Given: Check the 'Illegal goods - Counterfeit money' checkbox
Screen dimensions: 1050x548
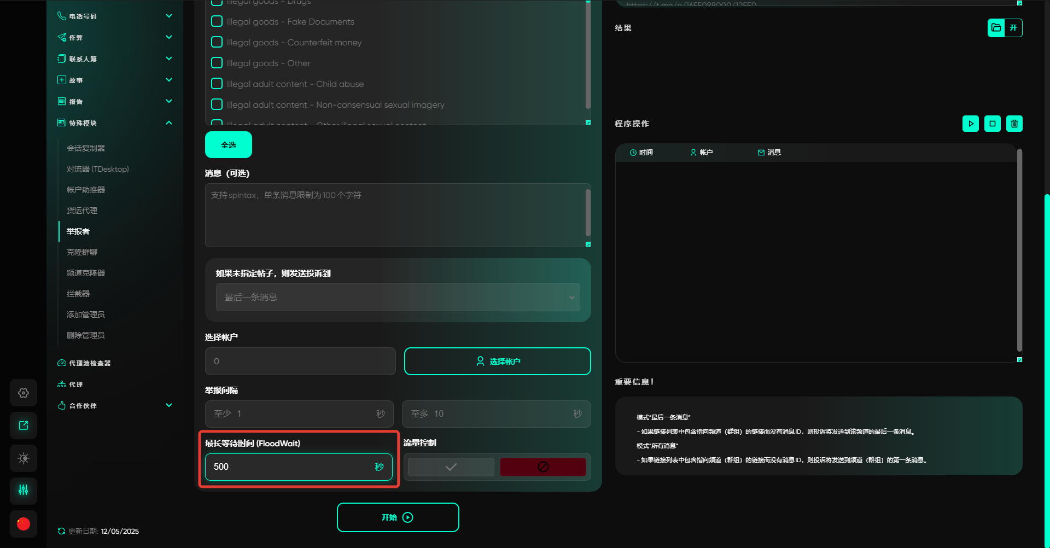Looking at the screenshot, I should [x=217, y=42].
